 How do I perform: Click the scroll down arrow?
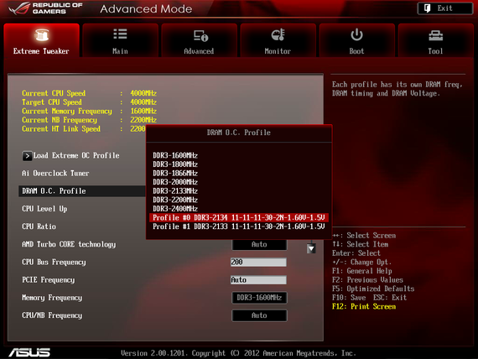(311, 248)
